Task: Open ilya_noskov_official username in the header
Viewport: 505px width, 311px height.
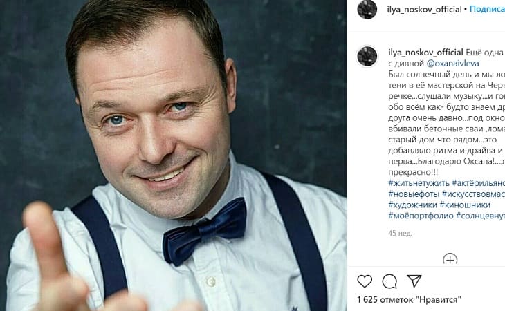Action: click(424, 9)
